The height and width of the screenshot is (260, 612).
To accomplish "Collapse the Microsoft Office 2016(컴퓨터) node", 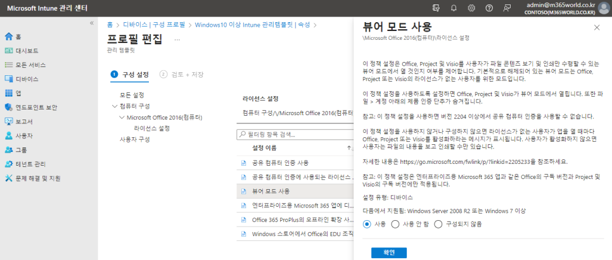I will coord(122,117).
